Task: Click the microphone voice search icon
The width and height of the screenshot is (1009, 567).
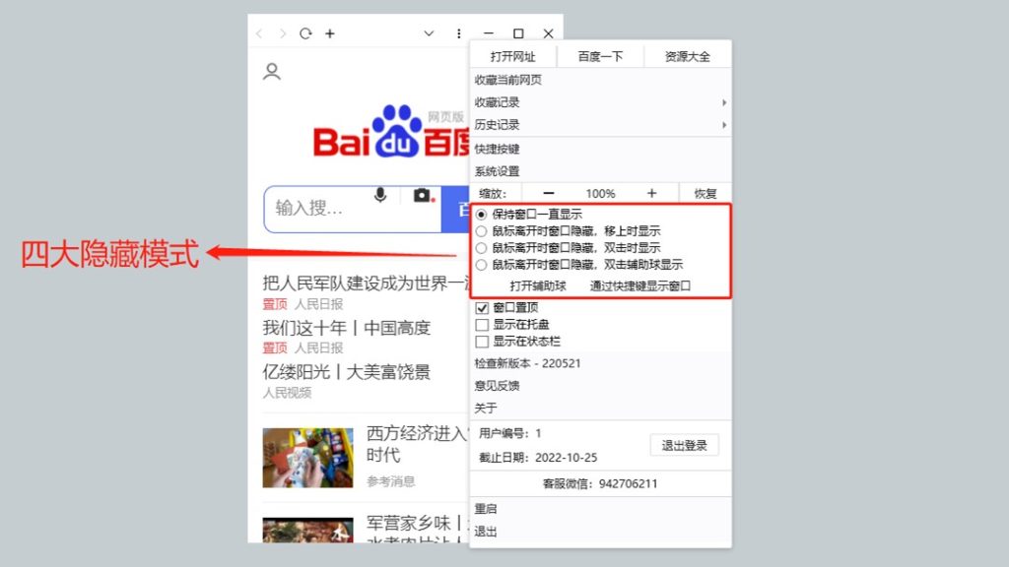Action: pyautogui.click(x=380, y=195)
